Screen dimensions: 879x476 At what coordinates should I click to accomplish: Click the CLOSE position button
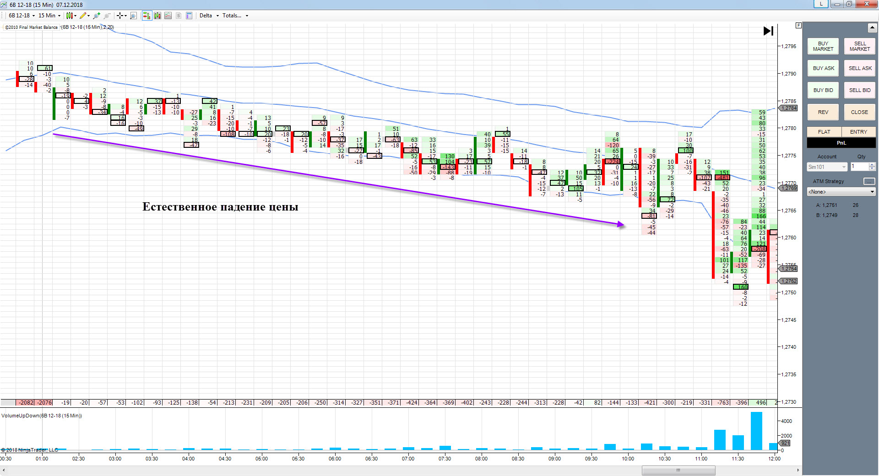pos(860,112)
